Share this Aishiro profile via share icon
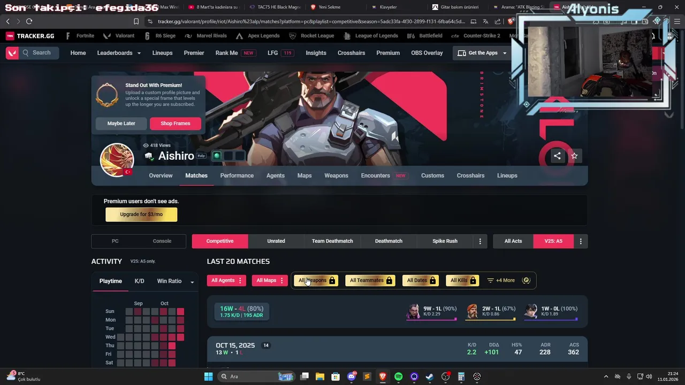Image resolution: width=685 pixels, height=385 pixels. point(557,156)
